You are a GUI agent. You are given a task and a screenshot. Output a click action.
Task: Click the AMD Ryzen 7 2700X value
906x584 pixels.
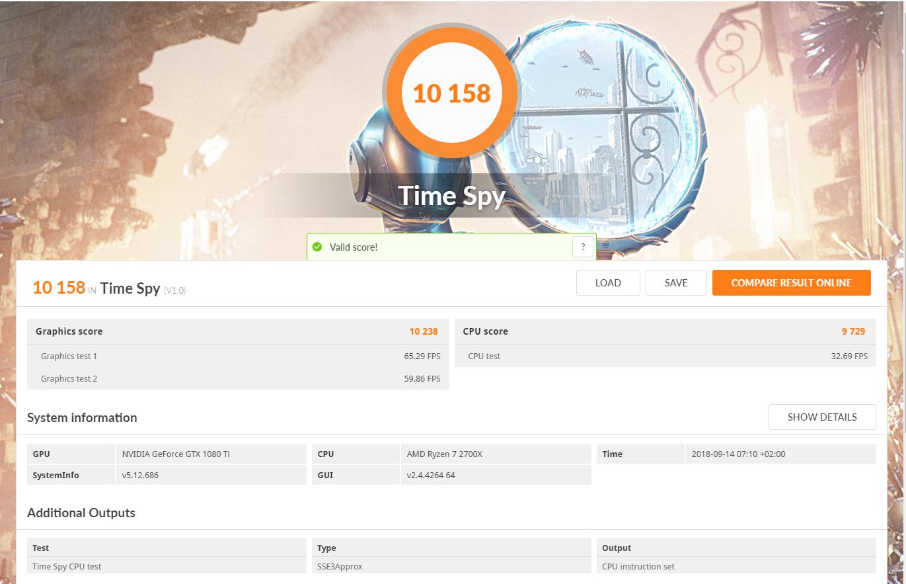(445, 454)
